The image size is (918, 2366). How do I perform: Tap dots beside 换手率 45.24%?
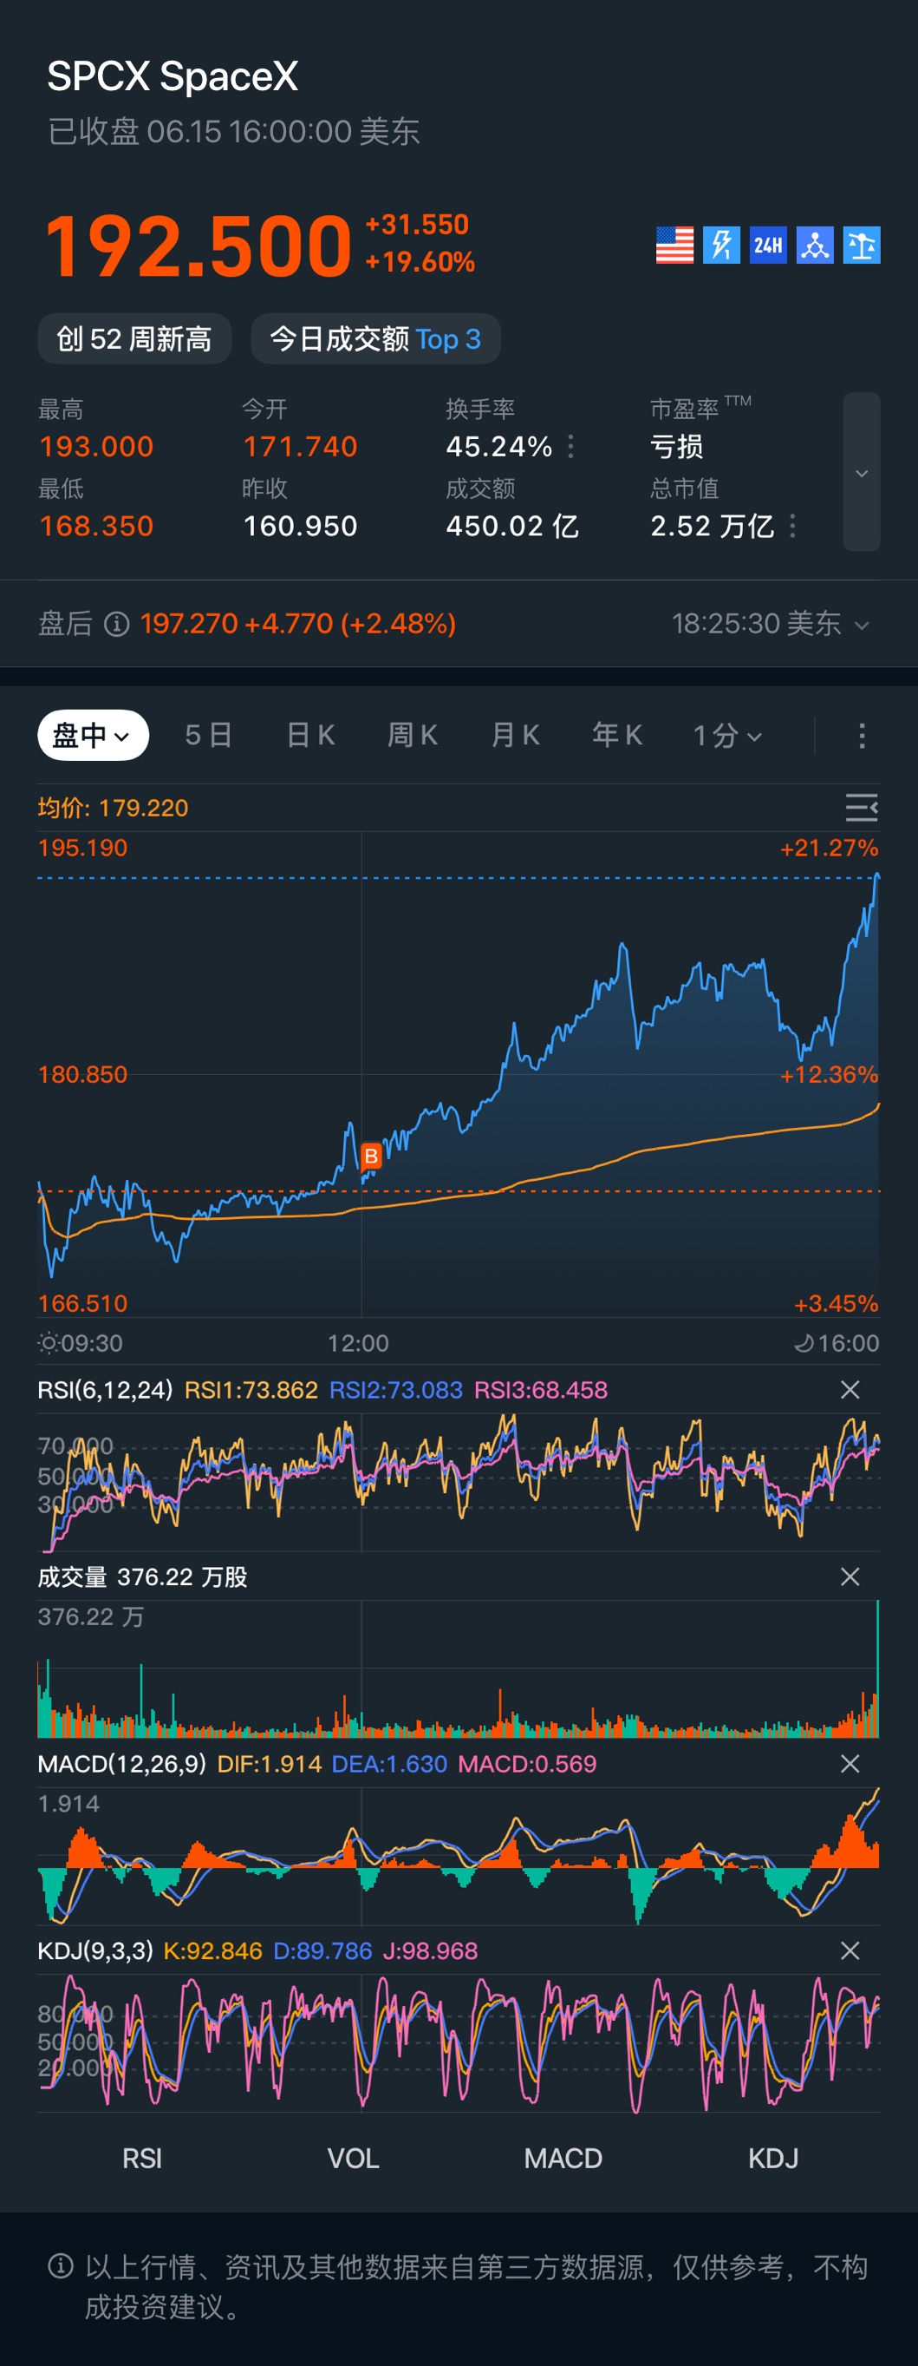click(571, 446)
